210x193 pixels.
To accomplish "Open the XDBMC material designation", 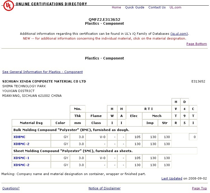I will tap(19, 137).
